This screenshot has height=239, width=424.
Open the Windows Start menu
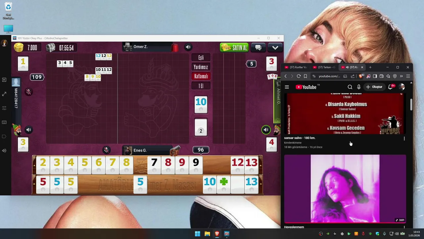pos(197,234)
